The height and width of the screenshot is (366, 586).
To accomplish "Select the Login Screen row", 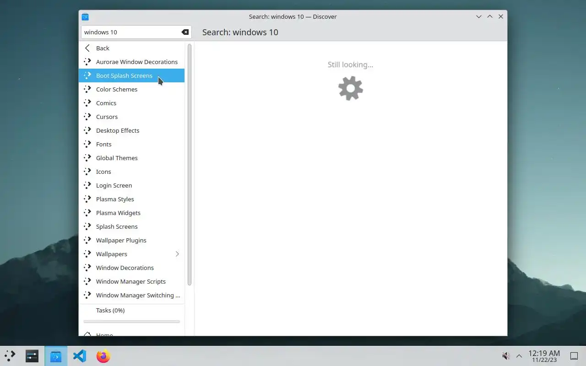I will (132, 185).
